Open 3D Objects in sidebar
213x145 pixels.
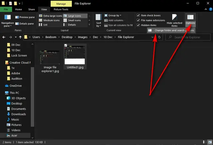click(x=16, y=98)
